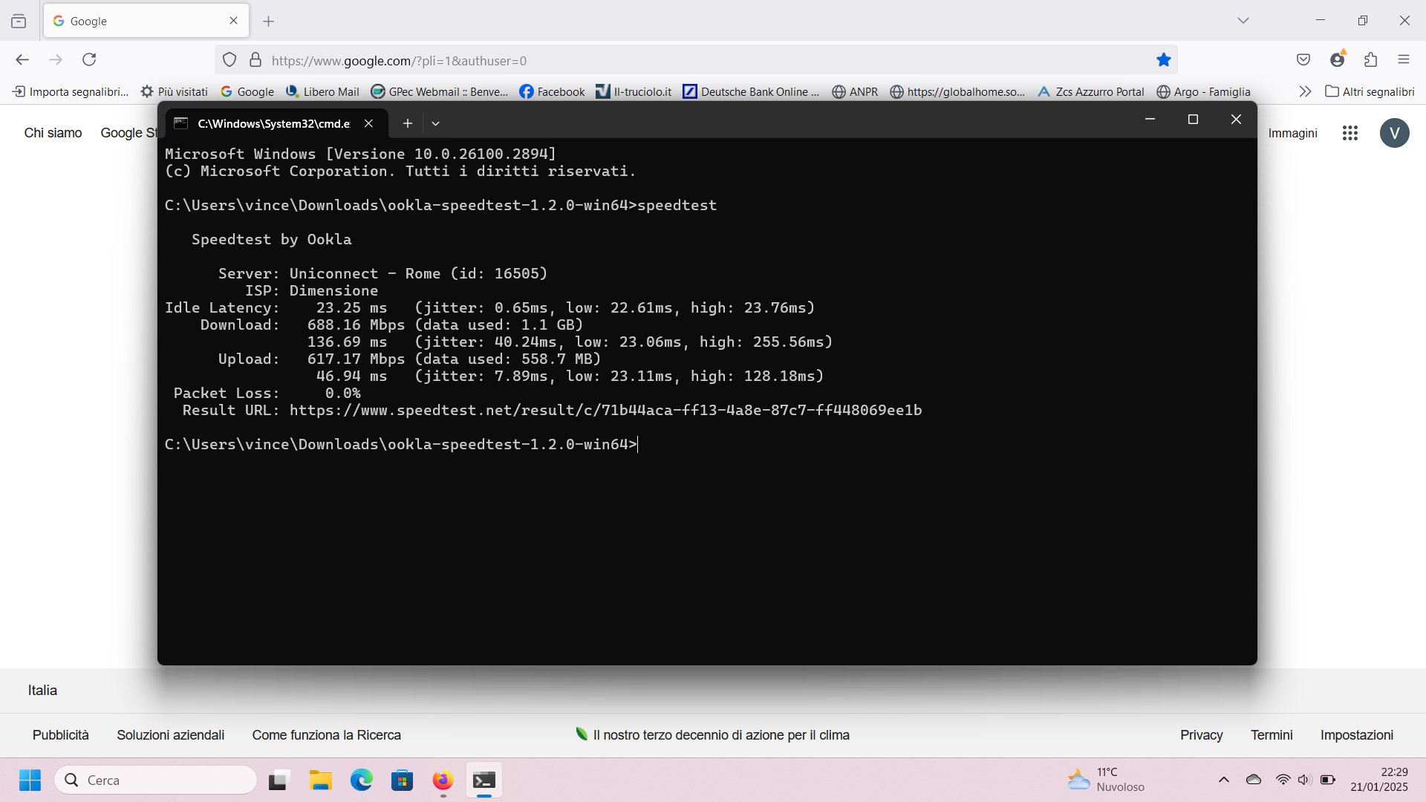Screen dimensions: 1426x802
Task: Select the cmd.exe terminal tab
Action: [273, 123]
